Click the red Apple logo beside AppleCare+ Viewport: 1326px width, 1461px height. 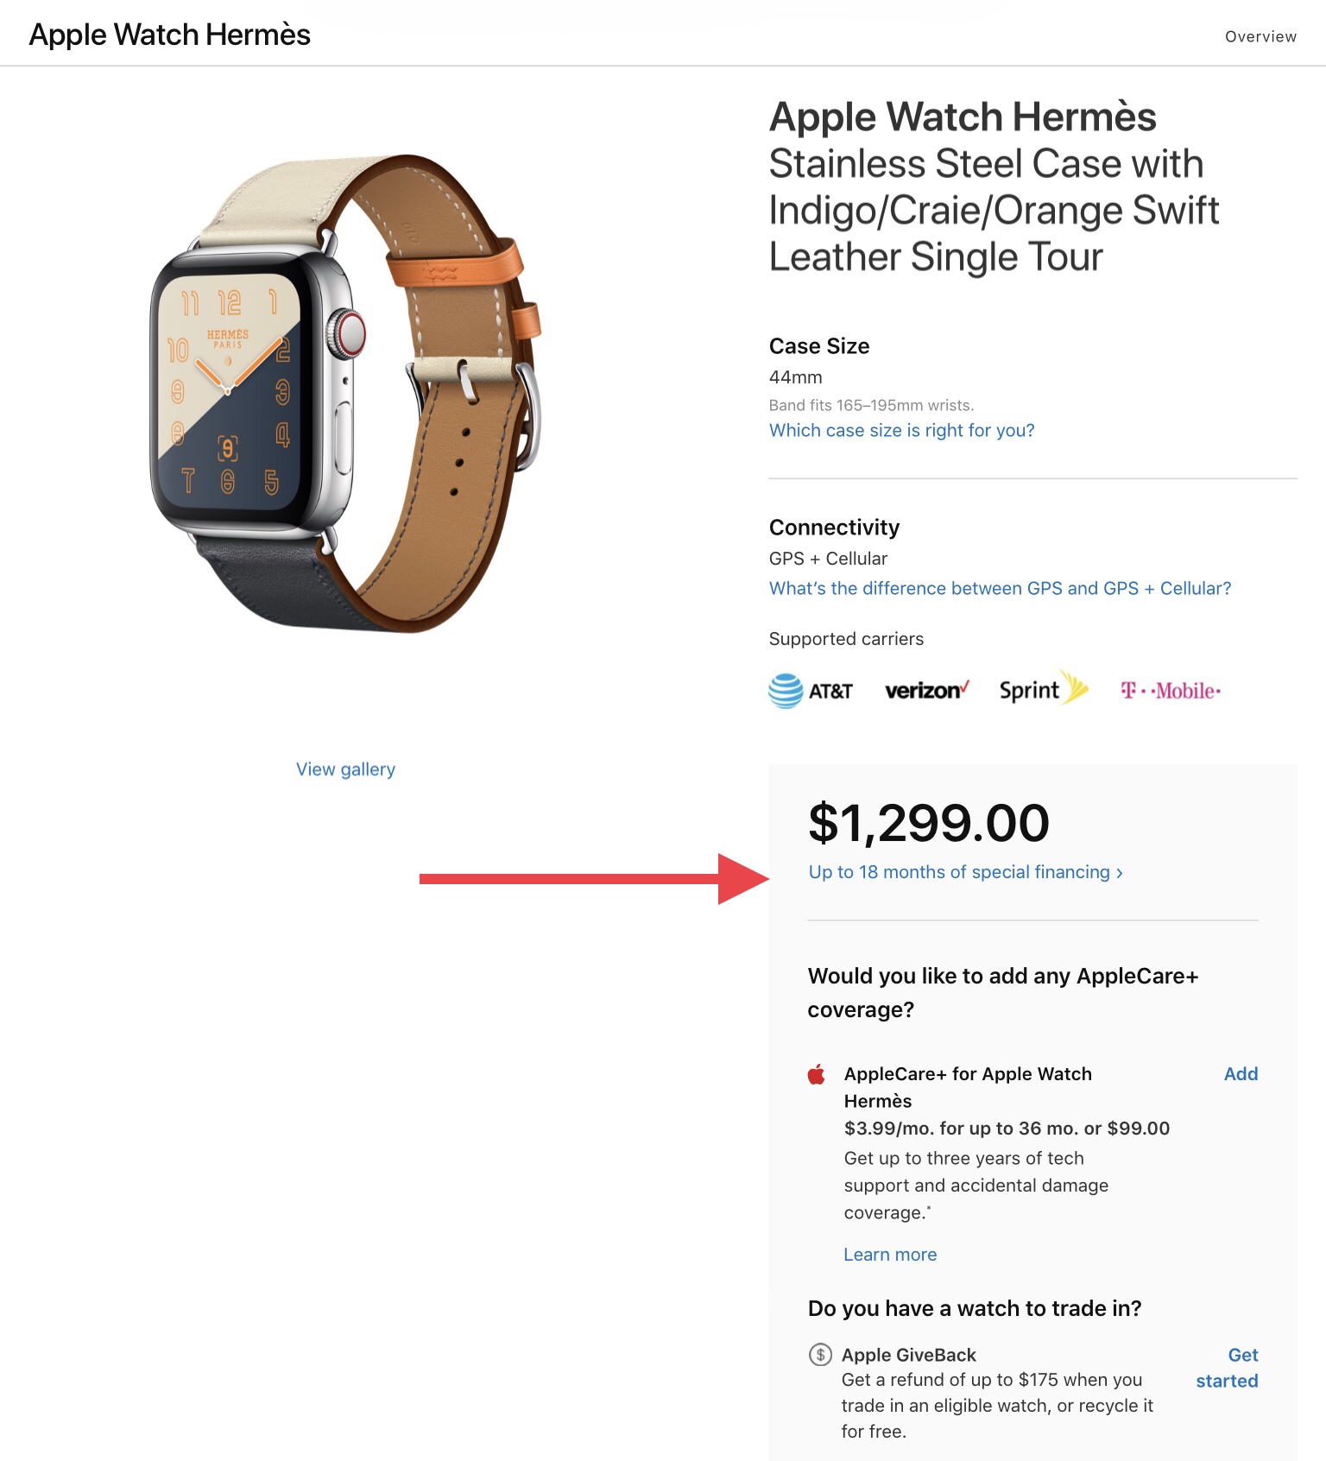[817, 1074]
